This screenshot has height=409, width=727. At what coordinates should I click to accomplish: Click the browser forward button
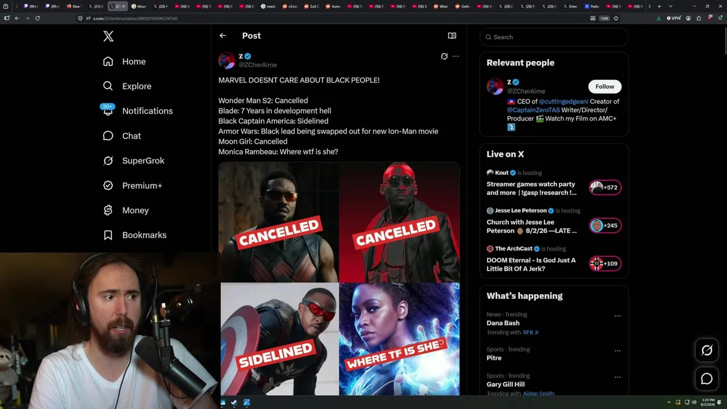[x=27, y=18]
